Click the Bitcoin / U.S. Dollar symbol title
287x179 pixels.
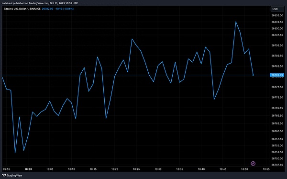click(x=14, y=9)
